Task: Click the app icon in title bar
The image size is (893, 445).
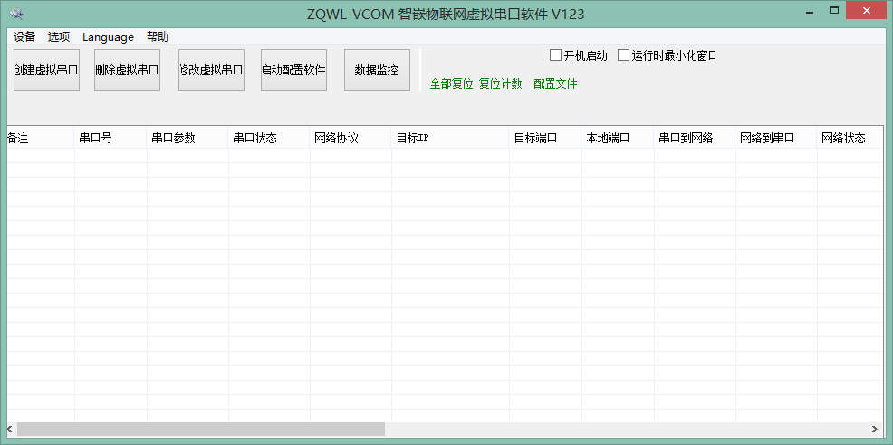Action: point(16,14)
